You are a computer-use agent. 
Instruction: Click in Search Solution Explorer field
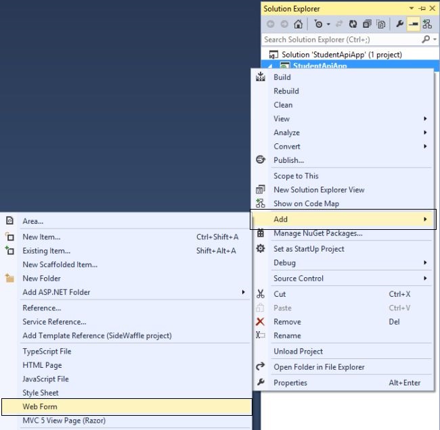tap(341, 39)
